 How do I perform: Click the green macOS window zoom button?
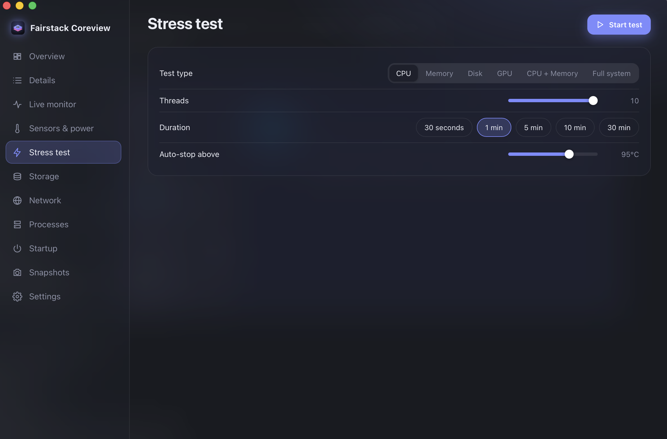coord(32,6)
